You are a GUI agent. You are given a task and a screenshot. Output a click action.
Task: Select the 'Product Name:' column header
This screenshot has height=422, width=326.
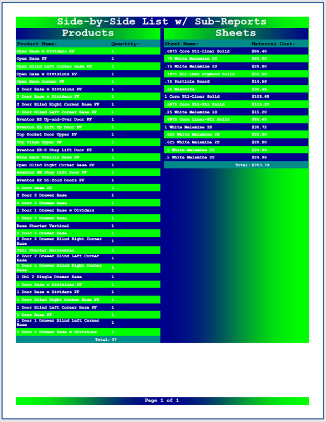37,43
